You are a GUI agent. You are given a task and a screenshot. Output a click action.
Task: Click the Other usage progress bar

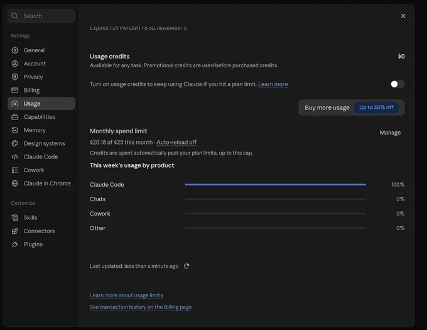(275, 228)
